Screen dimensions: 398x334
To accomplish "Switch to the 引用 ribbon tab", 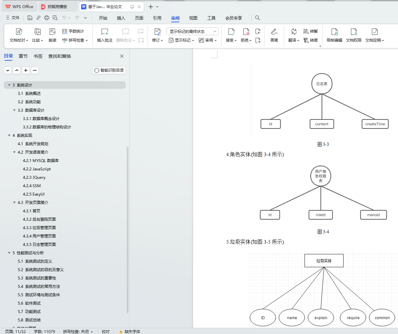I will point(157,18).
